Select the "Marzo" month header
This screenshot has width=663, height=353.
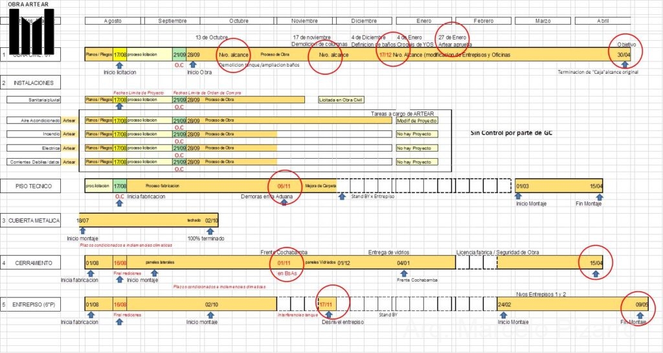coord(543,21)
